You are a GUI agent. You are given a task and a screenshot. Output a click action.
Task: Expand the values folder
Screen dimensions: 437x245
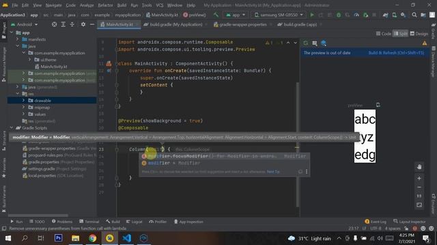tap(24, 114)
